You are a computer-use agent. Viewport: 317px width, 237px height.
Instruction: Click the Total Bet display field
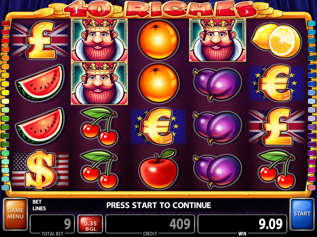point(52,224)
